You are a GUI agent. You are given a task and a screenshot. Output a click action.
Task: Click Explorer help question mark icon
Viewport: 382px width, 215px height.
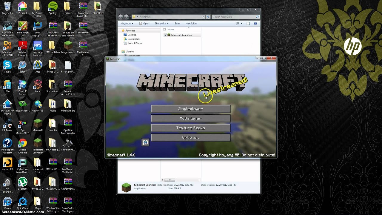[x=255, y=23]
